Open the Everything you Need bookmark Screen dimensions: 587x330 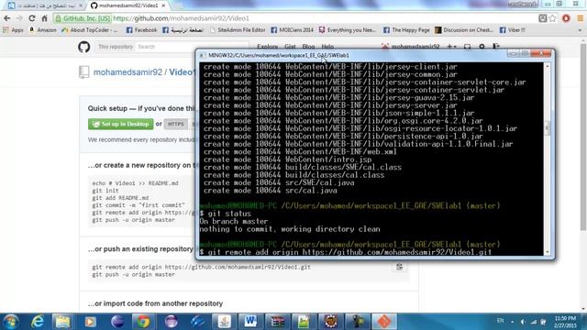348,30
